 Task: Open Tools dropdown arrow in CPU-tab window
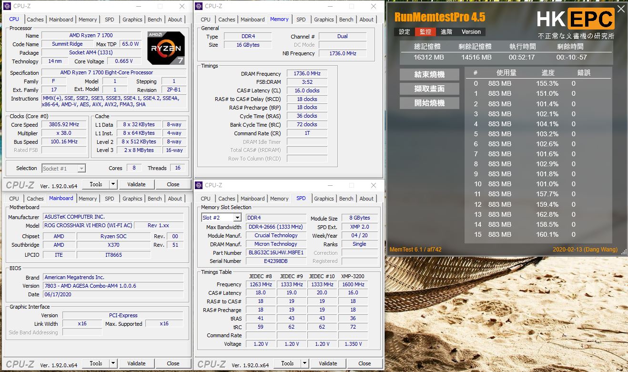tap(113, 184)
